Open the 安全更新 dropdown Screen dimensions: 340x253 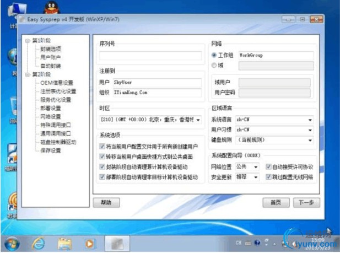pyautogui.click(x=247, y=177)
